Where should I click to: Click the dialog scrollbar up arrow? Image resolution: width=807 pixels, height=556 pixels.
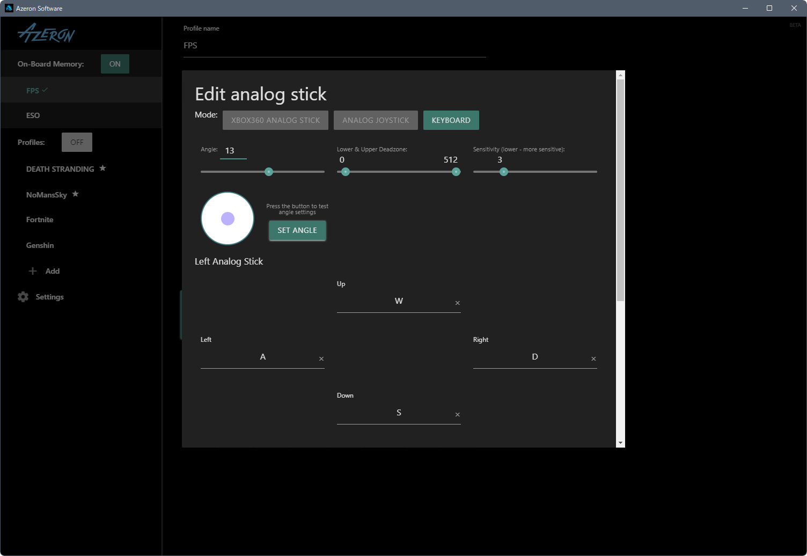click(620, 75)
